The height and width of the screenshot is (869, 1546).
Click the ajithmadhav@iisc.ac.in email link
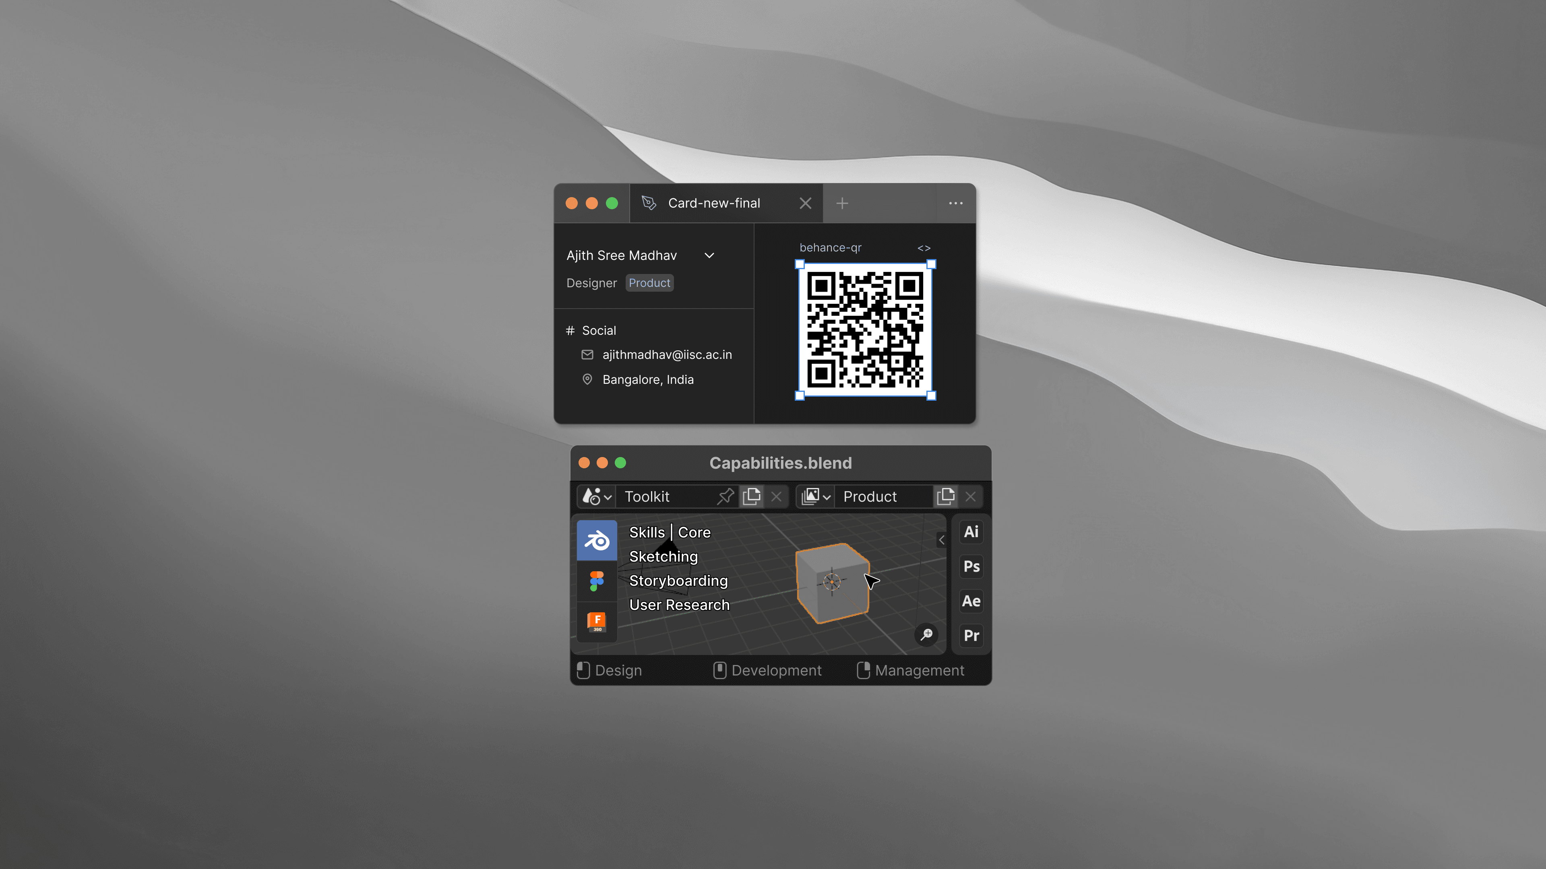pos(667,355)
